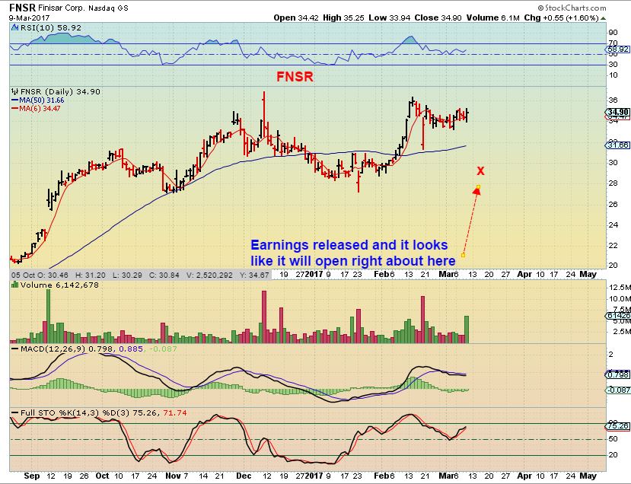This screenshot has height=484, width=631.
Task: Click the Chg +0.55 (+1.60%) value
Action: click(x=562, y=18)
